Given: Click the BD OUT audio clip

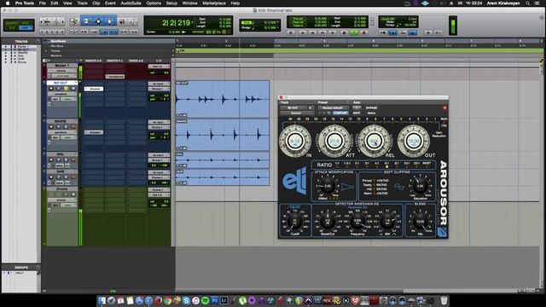Looking at the screenshot, I should click(x=223, y=99).
